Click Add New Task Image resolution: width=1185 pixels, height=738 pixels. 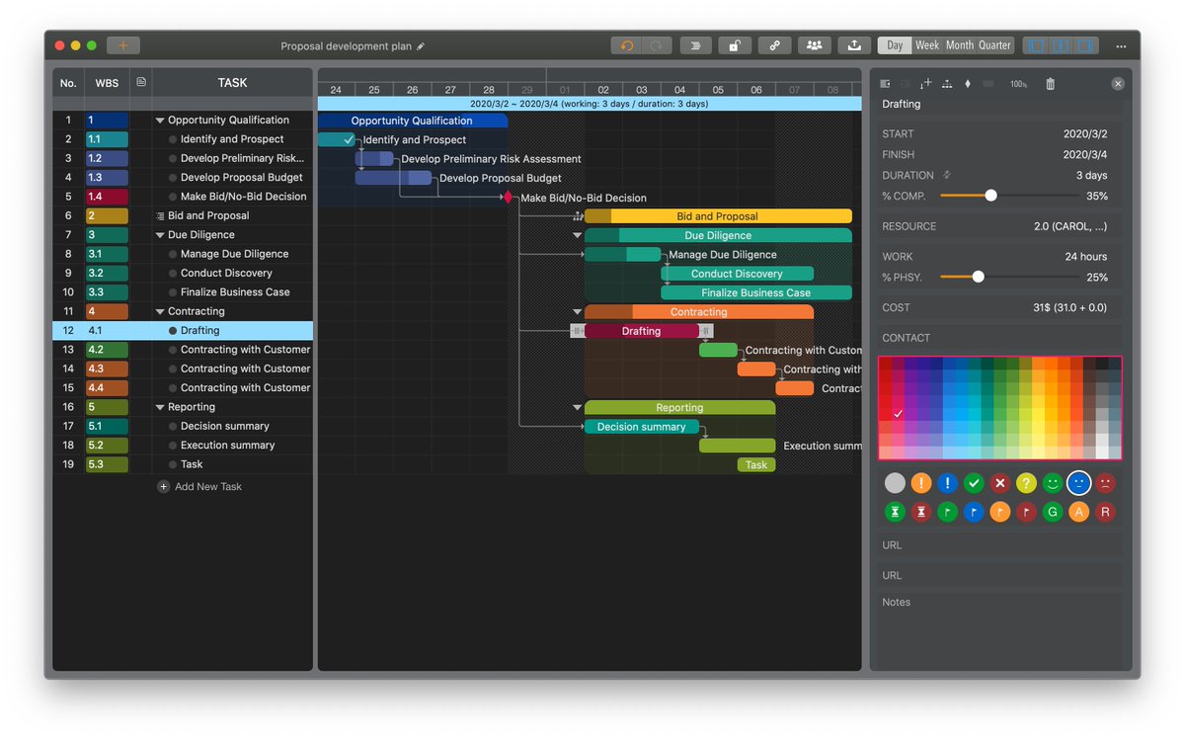click(x=199, y=487)
